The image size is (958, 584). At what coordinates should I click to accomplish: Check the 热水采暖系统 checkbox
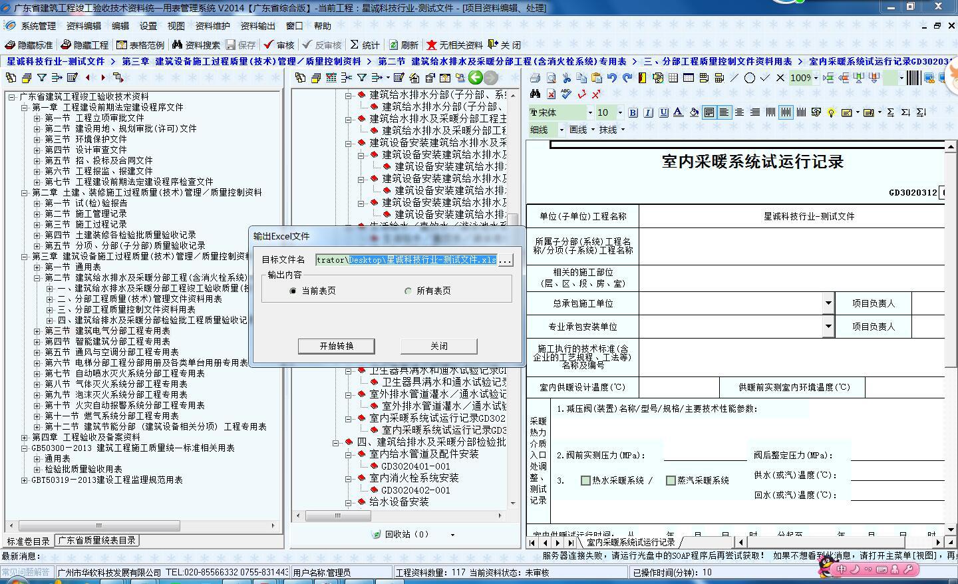(x=585, y=480)
